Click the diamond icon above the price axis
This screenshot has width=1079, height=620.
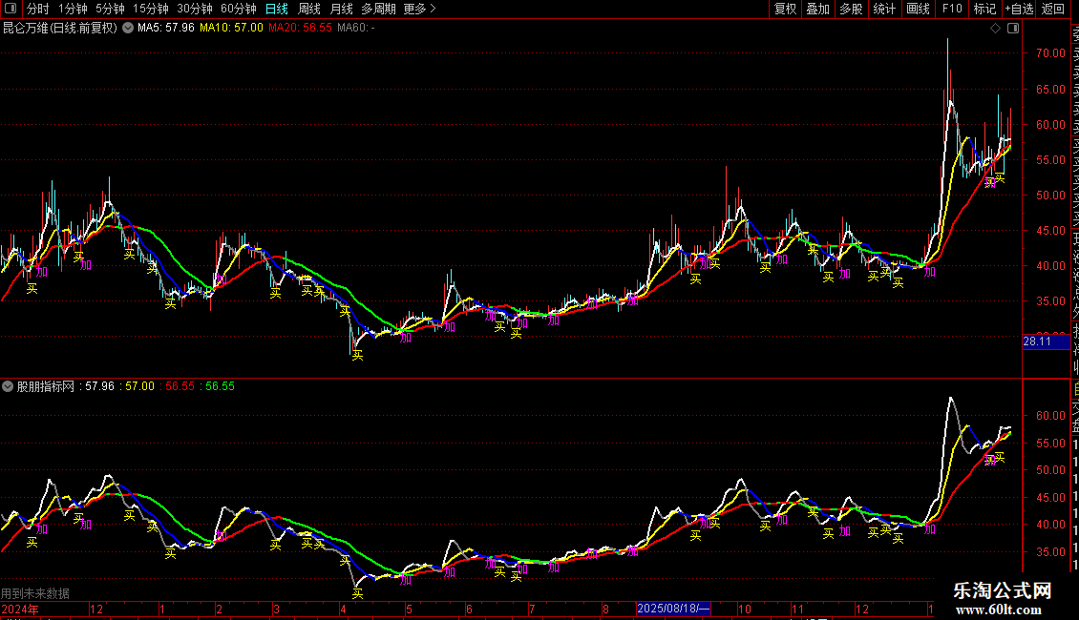pyautogui.click(x=995, y=29)
